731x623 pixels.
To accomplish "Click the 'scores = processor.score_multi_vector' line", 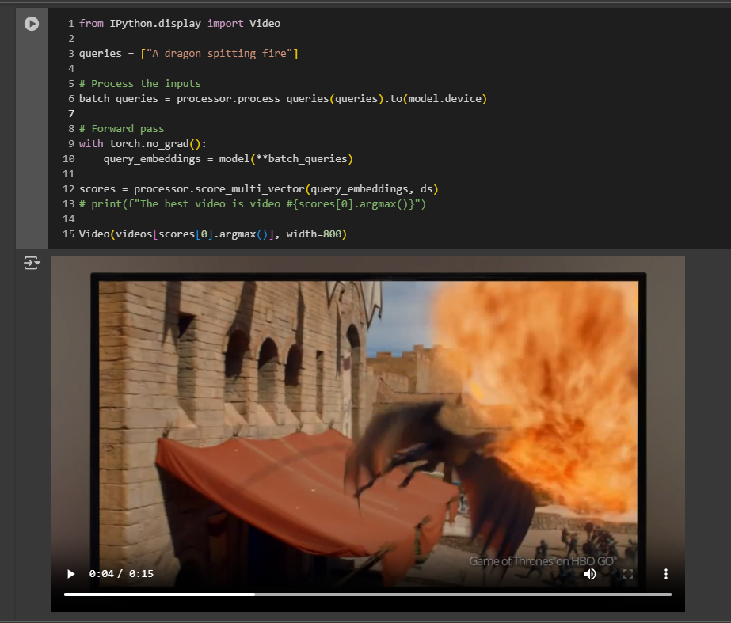I will coord(259,188).
